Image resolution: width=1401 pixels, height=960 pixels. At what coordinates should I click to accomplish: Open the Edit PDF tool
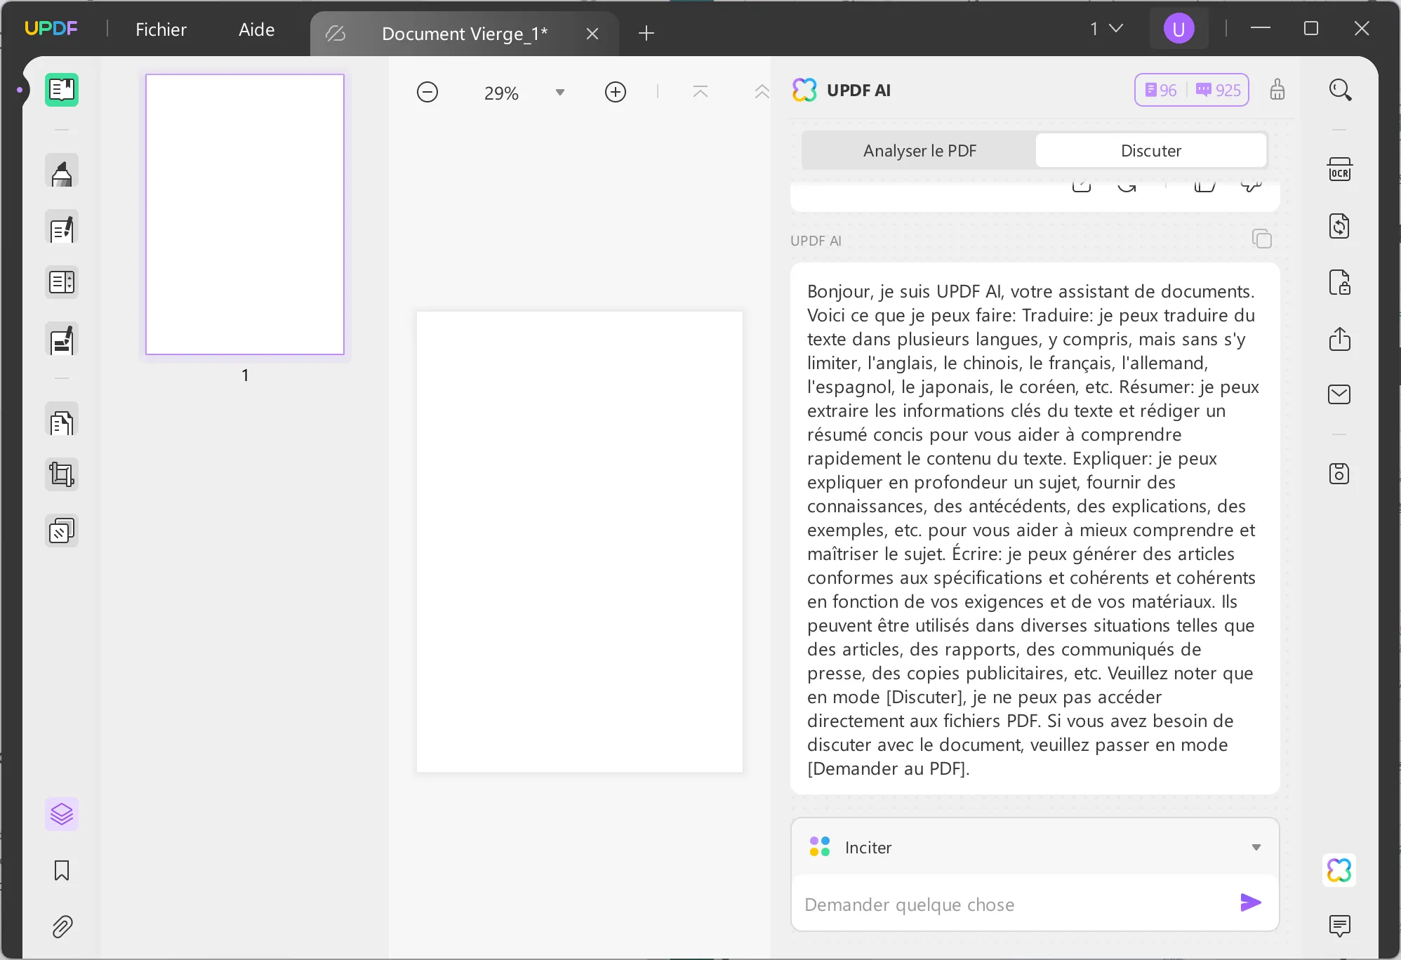coord(62,227)
